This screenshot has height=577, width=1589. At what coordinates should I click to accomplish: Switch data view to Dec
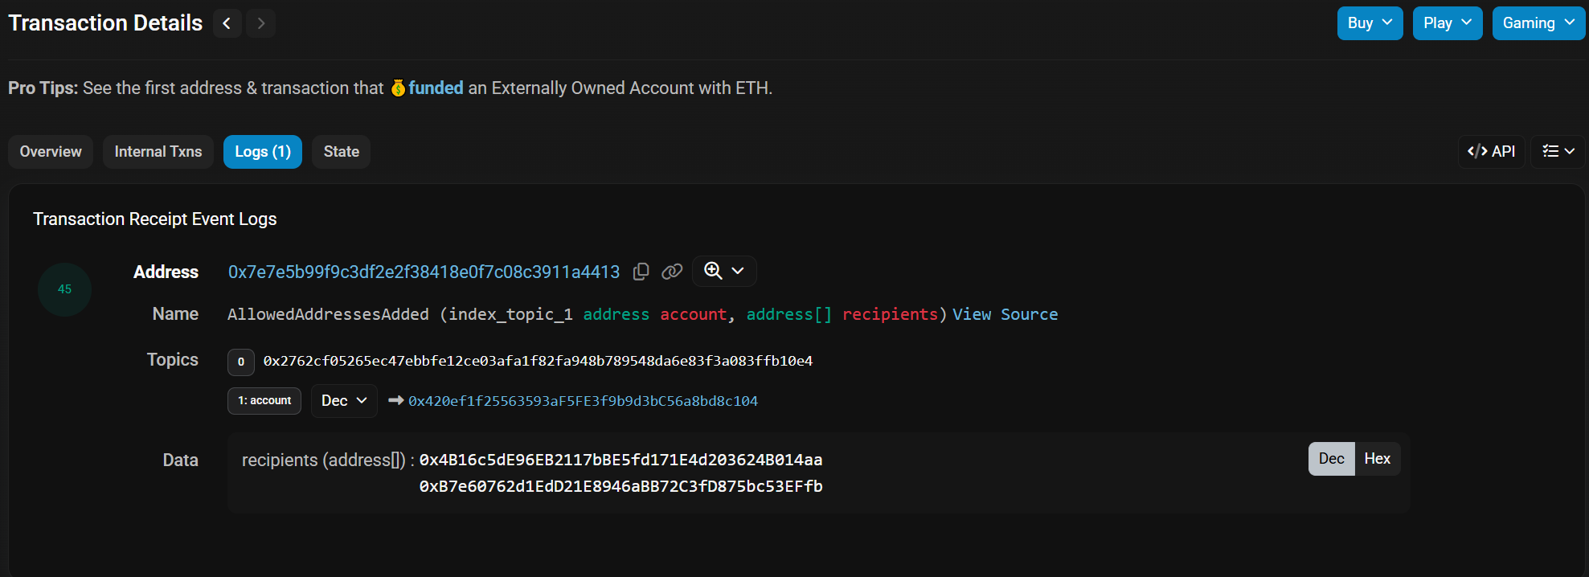(x=1331, y=459)
